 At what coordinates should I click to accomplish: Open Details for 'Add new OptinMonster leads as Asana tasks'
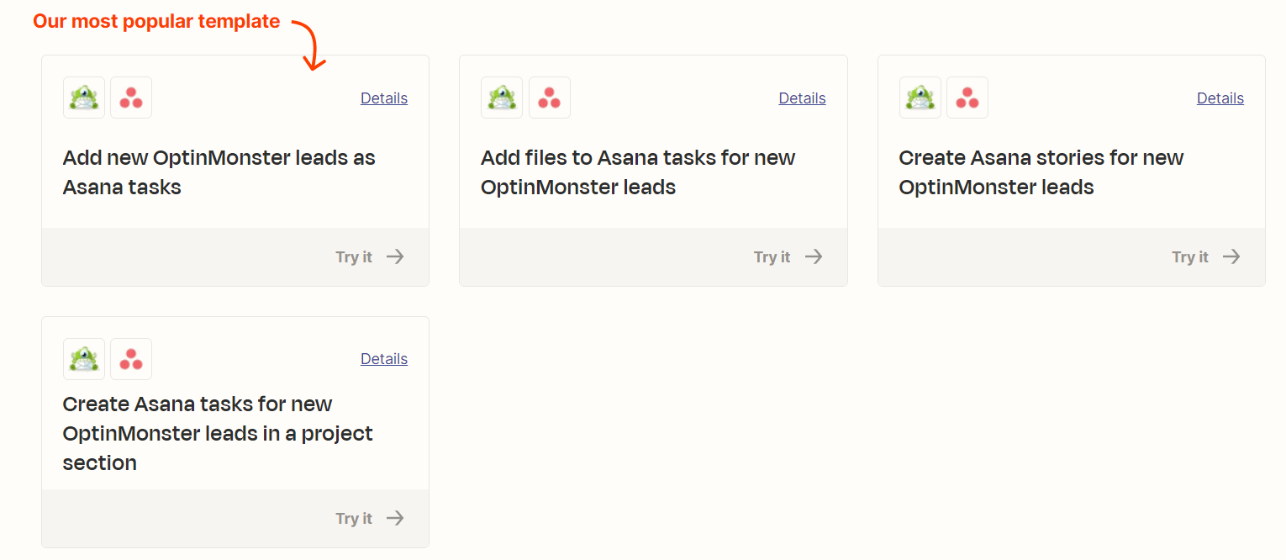click(x=384, y=98)
